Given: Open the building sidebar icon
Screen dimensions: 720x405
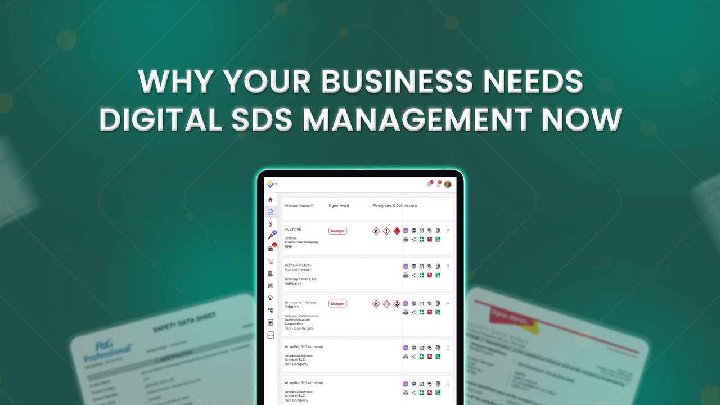Looking at the screenshot, I should coord(271,273).
